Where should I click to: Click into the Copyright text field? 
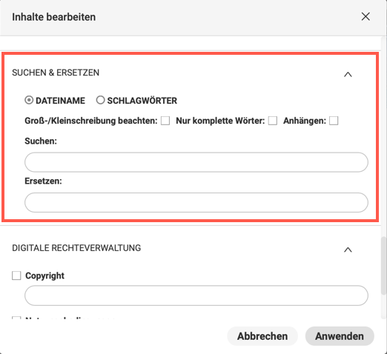pos(196,295)
